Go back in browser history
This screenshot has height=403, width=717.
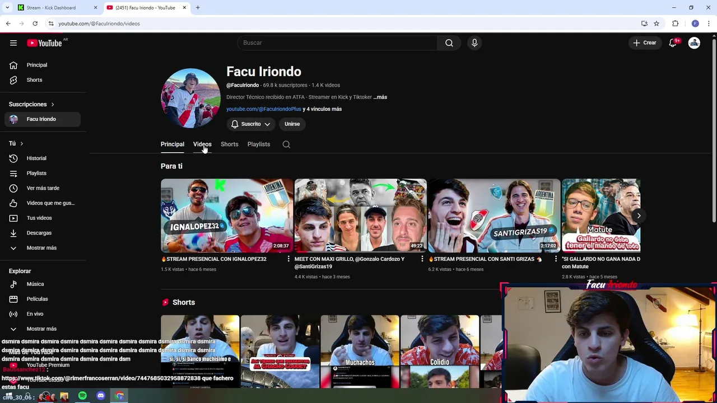click(8, 24)
